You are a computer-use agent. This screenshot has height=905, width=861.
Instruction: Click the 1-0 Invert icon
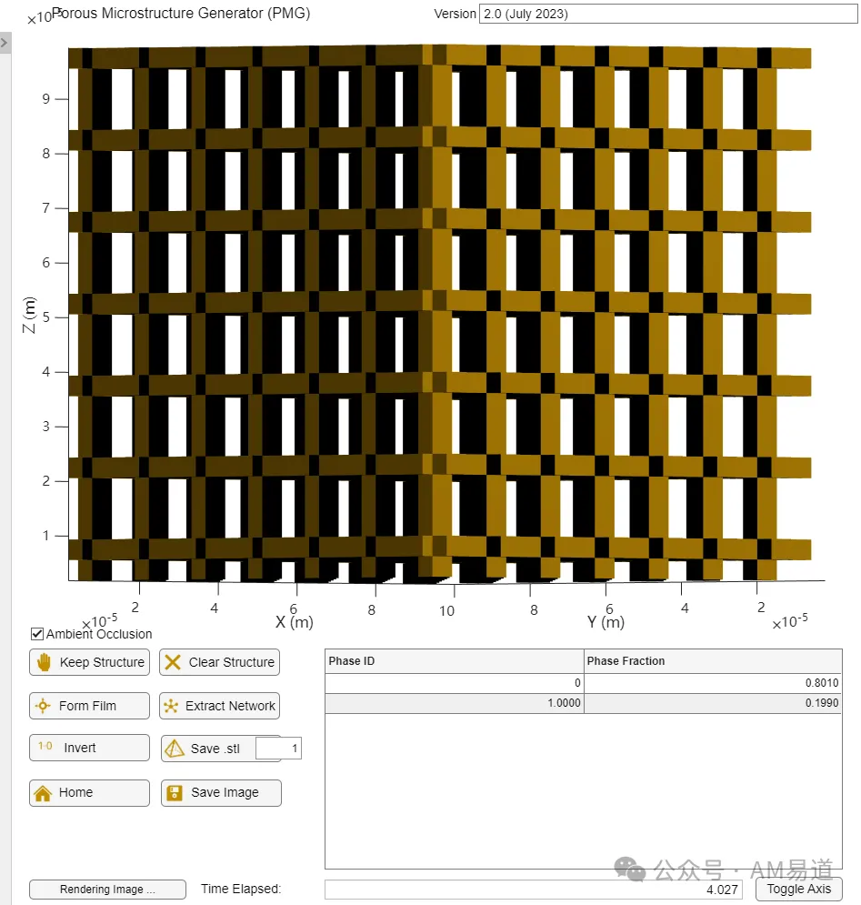click(45, 746)
